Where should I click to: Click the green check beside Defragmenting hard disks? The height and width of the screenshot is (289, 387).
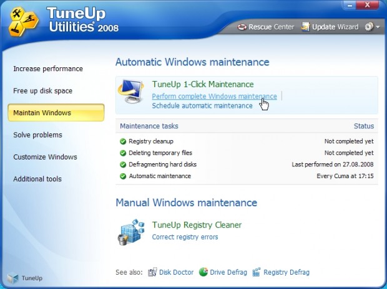(123, 164)
